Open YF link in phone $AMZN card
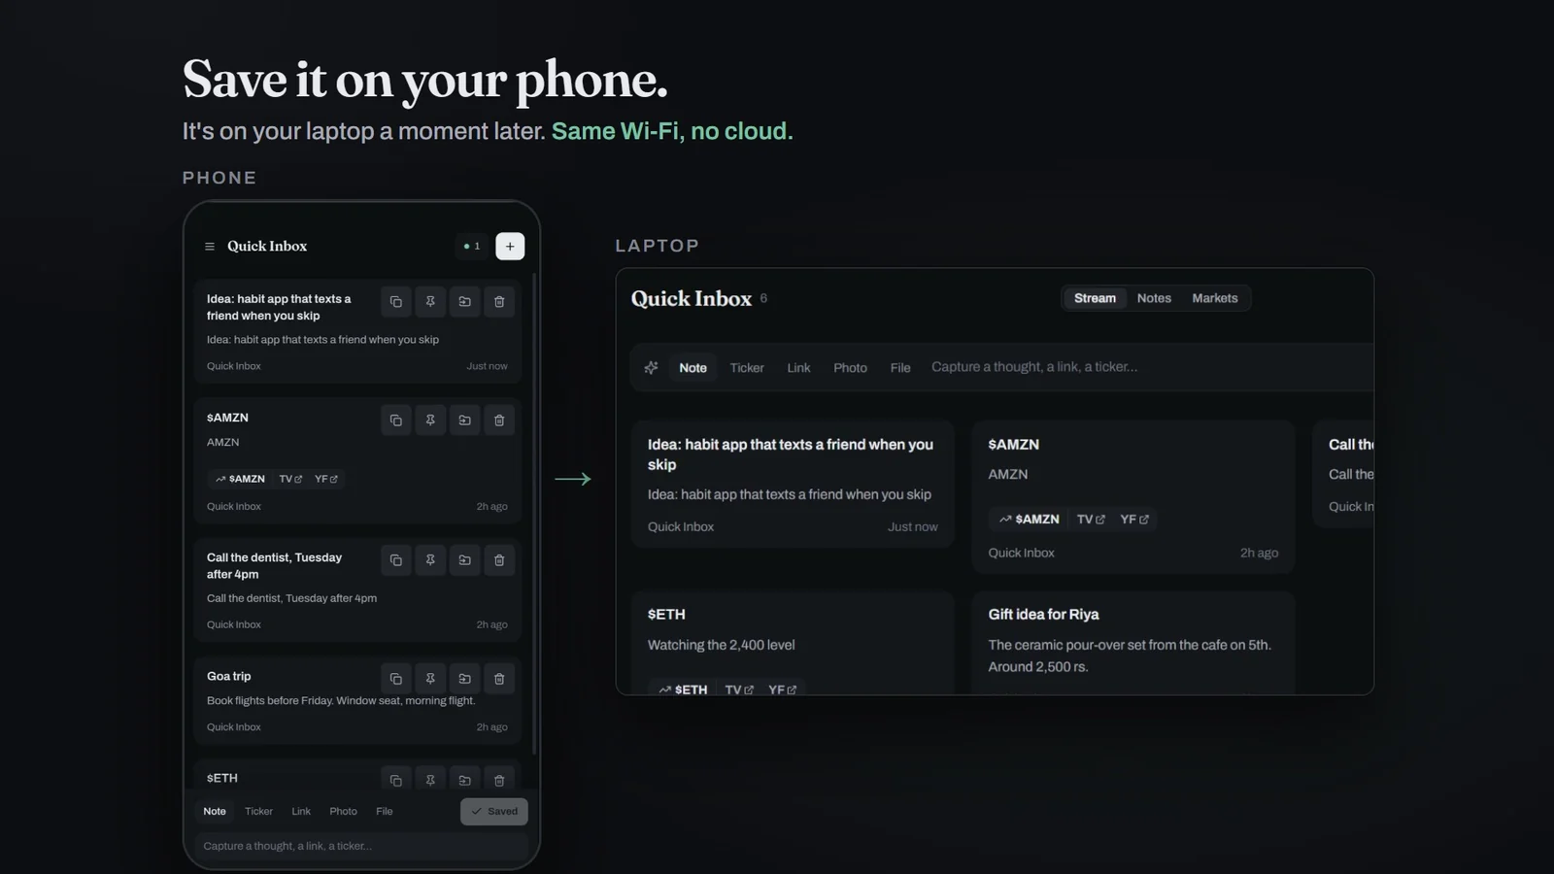1554x874 pixels. pos(326,479)
